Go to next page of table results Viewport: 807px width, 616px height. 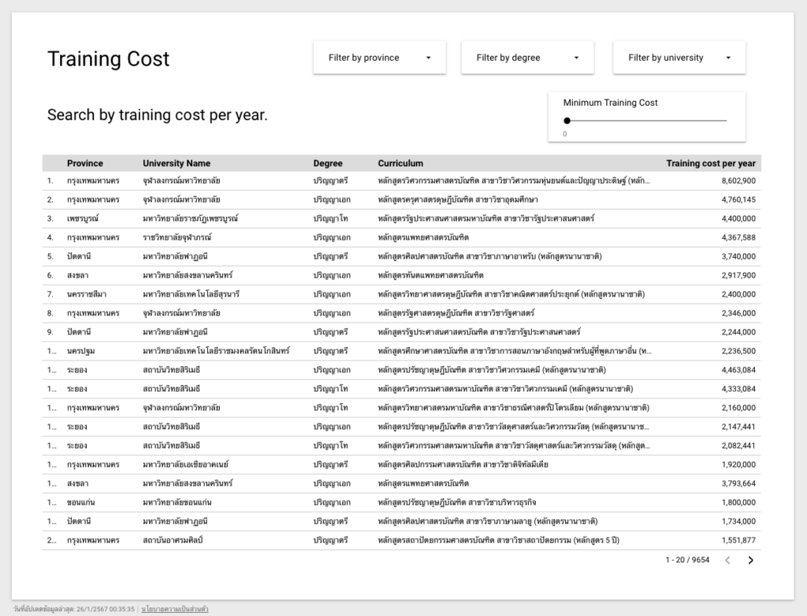(x=750, y=561)
